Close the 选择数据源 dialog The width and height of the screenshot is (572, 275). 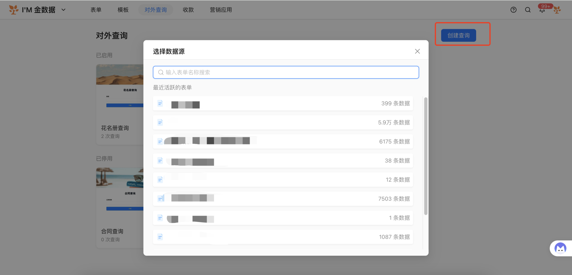click(417, 51)
